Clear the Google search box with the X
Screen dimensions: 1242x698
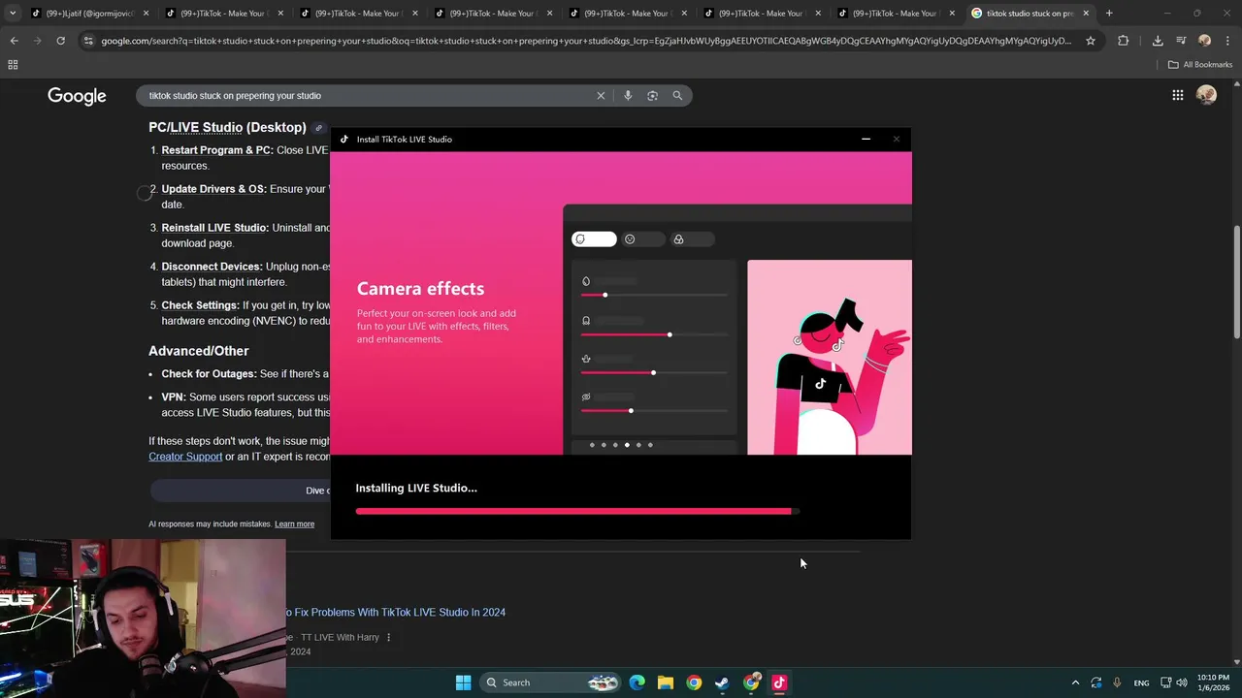click(x=601, y=95)
